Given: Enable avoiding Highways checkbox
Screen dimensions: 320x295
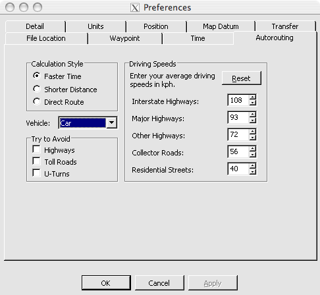Looking at the screenshot, I should click(x=36, y=149).
